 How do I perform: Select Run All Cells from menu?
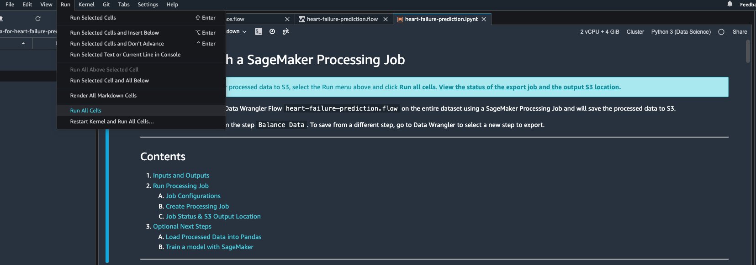point(141,111)
